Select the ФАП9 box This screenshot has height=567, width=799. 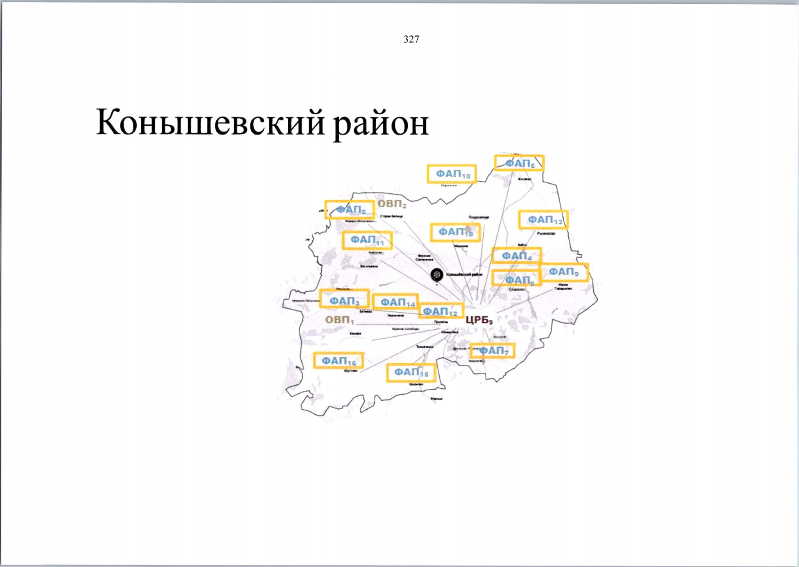click(564, 272)
